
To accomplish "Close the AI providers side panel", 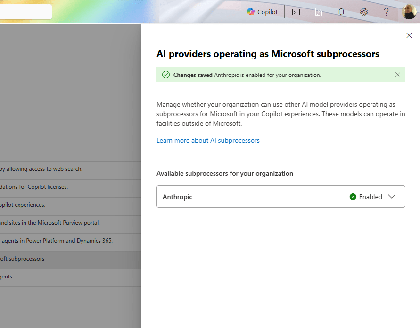I will [409, 35].
